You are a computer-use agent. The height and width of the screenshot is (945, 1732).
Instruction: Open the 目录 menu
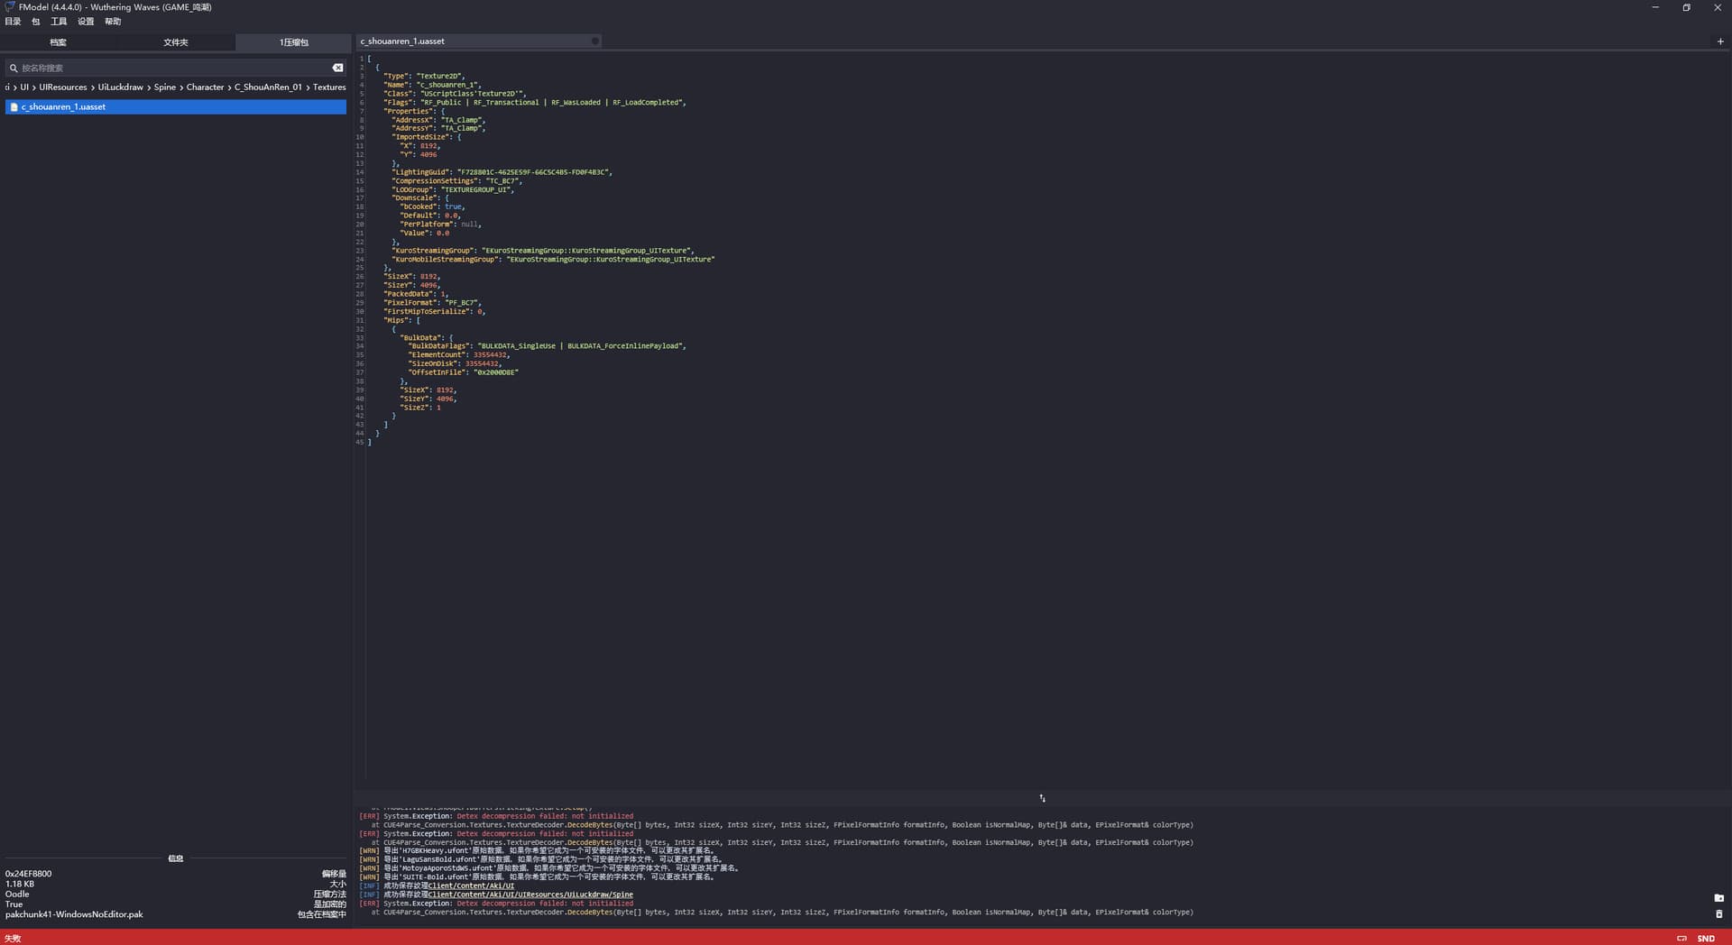coord(13,22)
